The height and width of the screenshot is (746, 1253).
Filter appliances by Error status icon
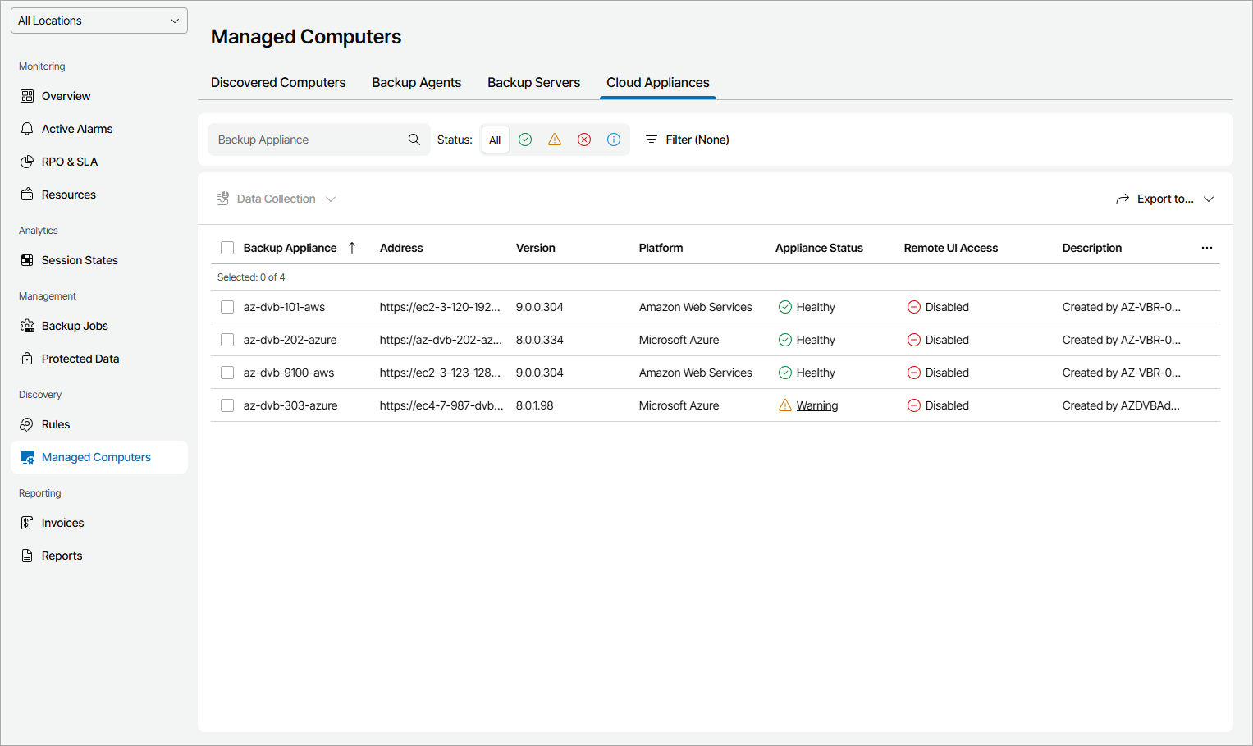click(584, 140)
